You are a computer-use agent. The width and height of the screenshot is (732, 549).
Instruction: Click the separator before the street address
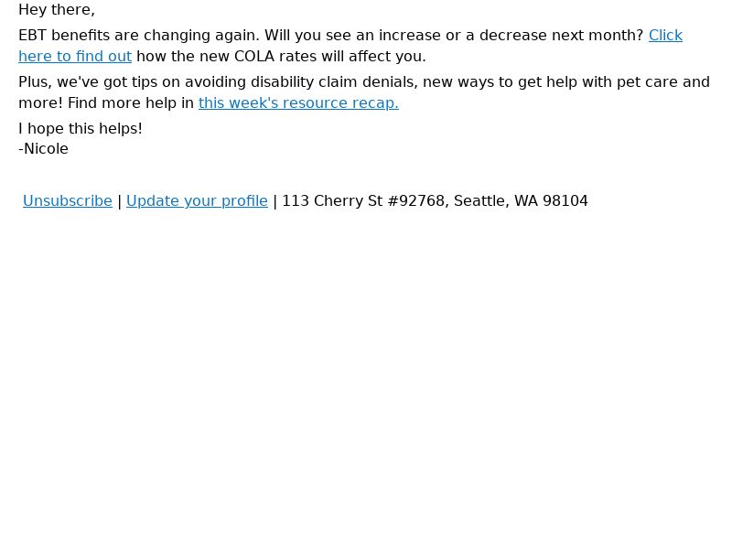click(275, 201)
